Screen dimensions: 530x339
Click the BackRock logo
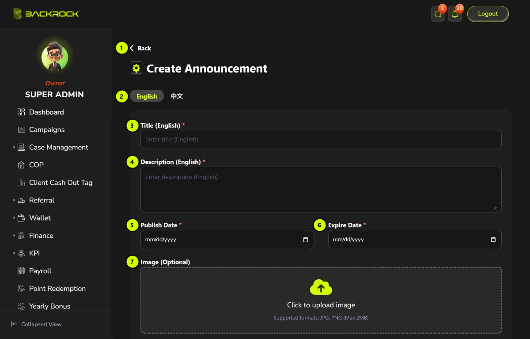(46, 14)
